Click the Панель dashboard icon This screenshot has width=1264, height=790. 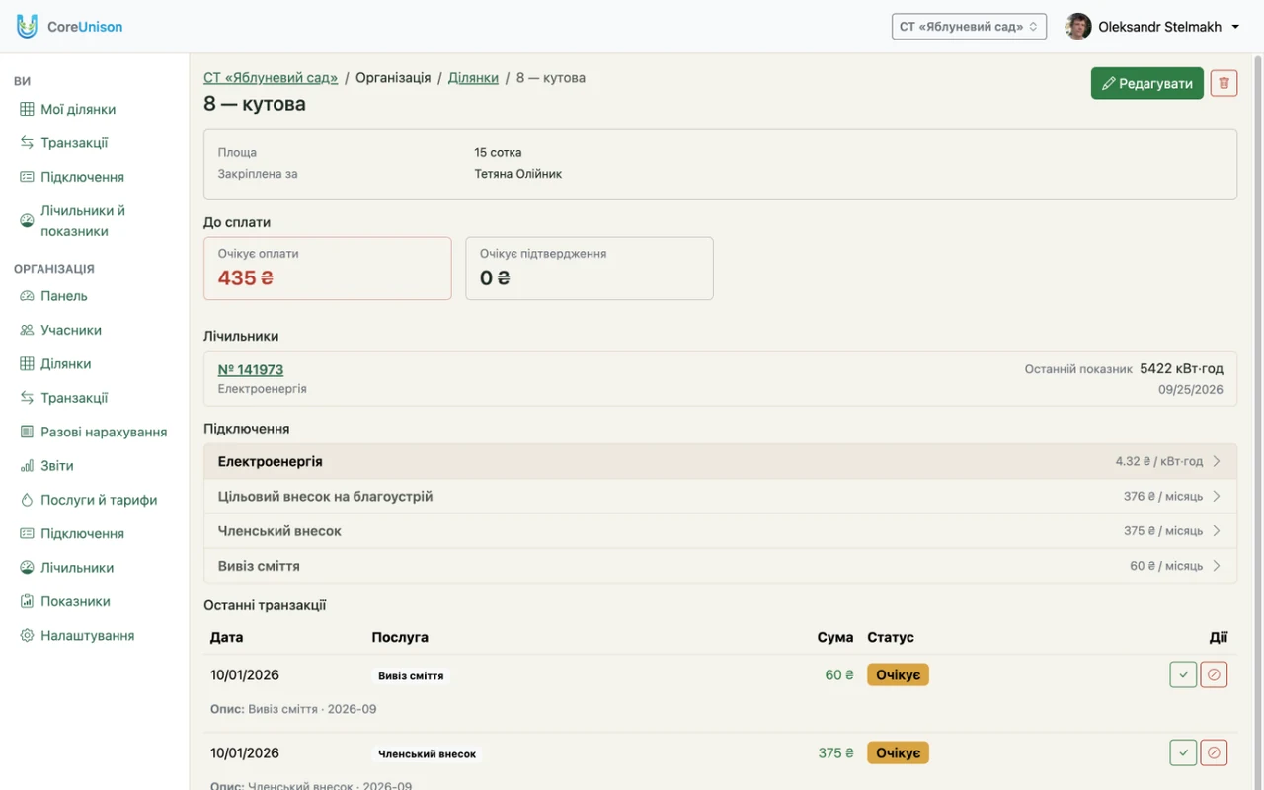27,296
